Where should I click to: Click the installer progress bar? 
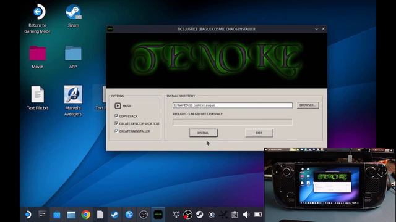[x=233, y=122]
